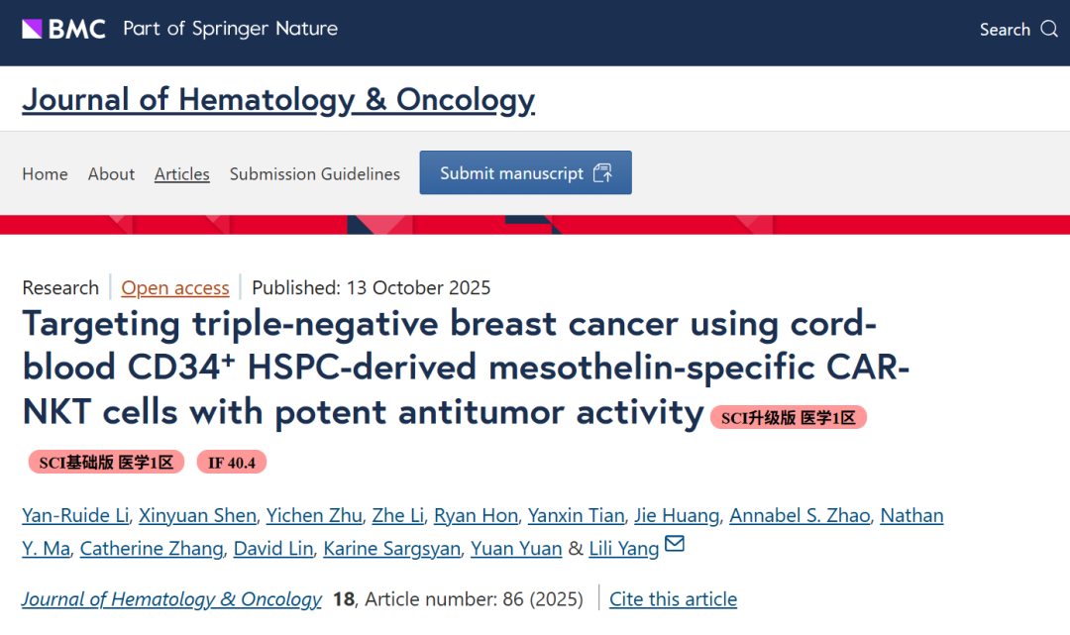Click the SCI基础版 医学1区 badge
1070x635 pixels.
[106, 463]
